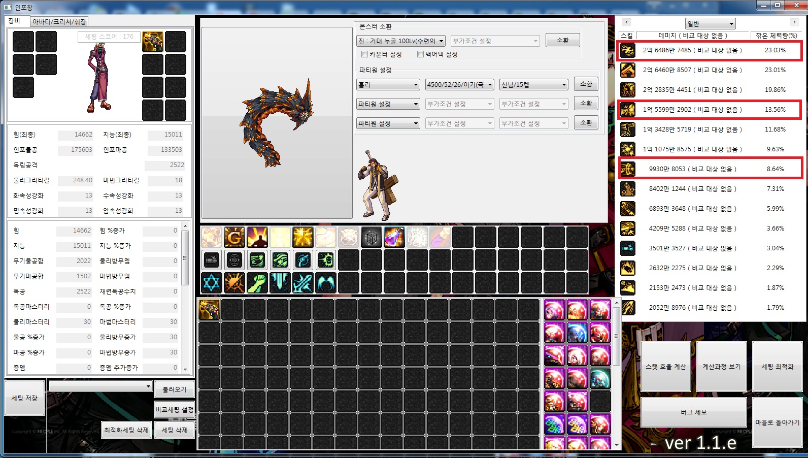This screenshot has width=808, height=458.
Task: Click the skill icon in the 11.68% damage row
Action: pyautogui.click(x=628, y=129)
